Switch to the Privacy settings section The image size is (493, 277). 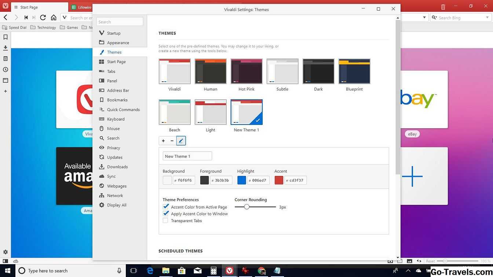click(x=113, y=148)
